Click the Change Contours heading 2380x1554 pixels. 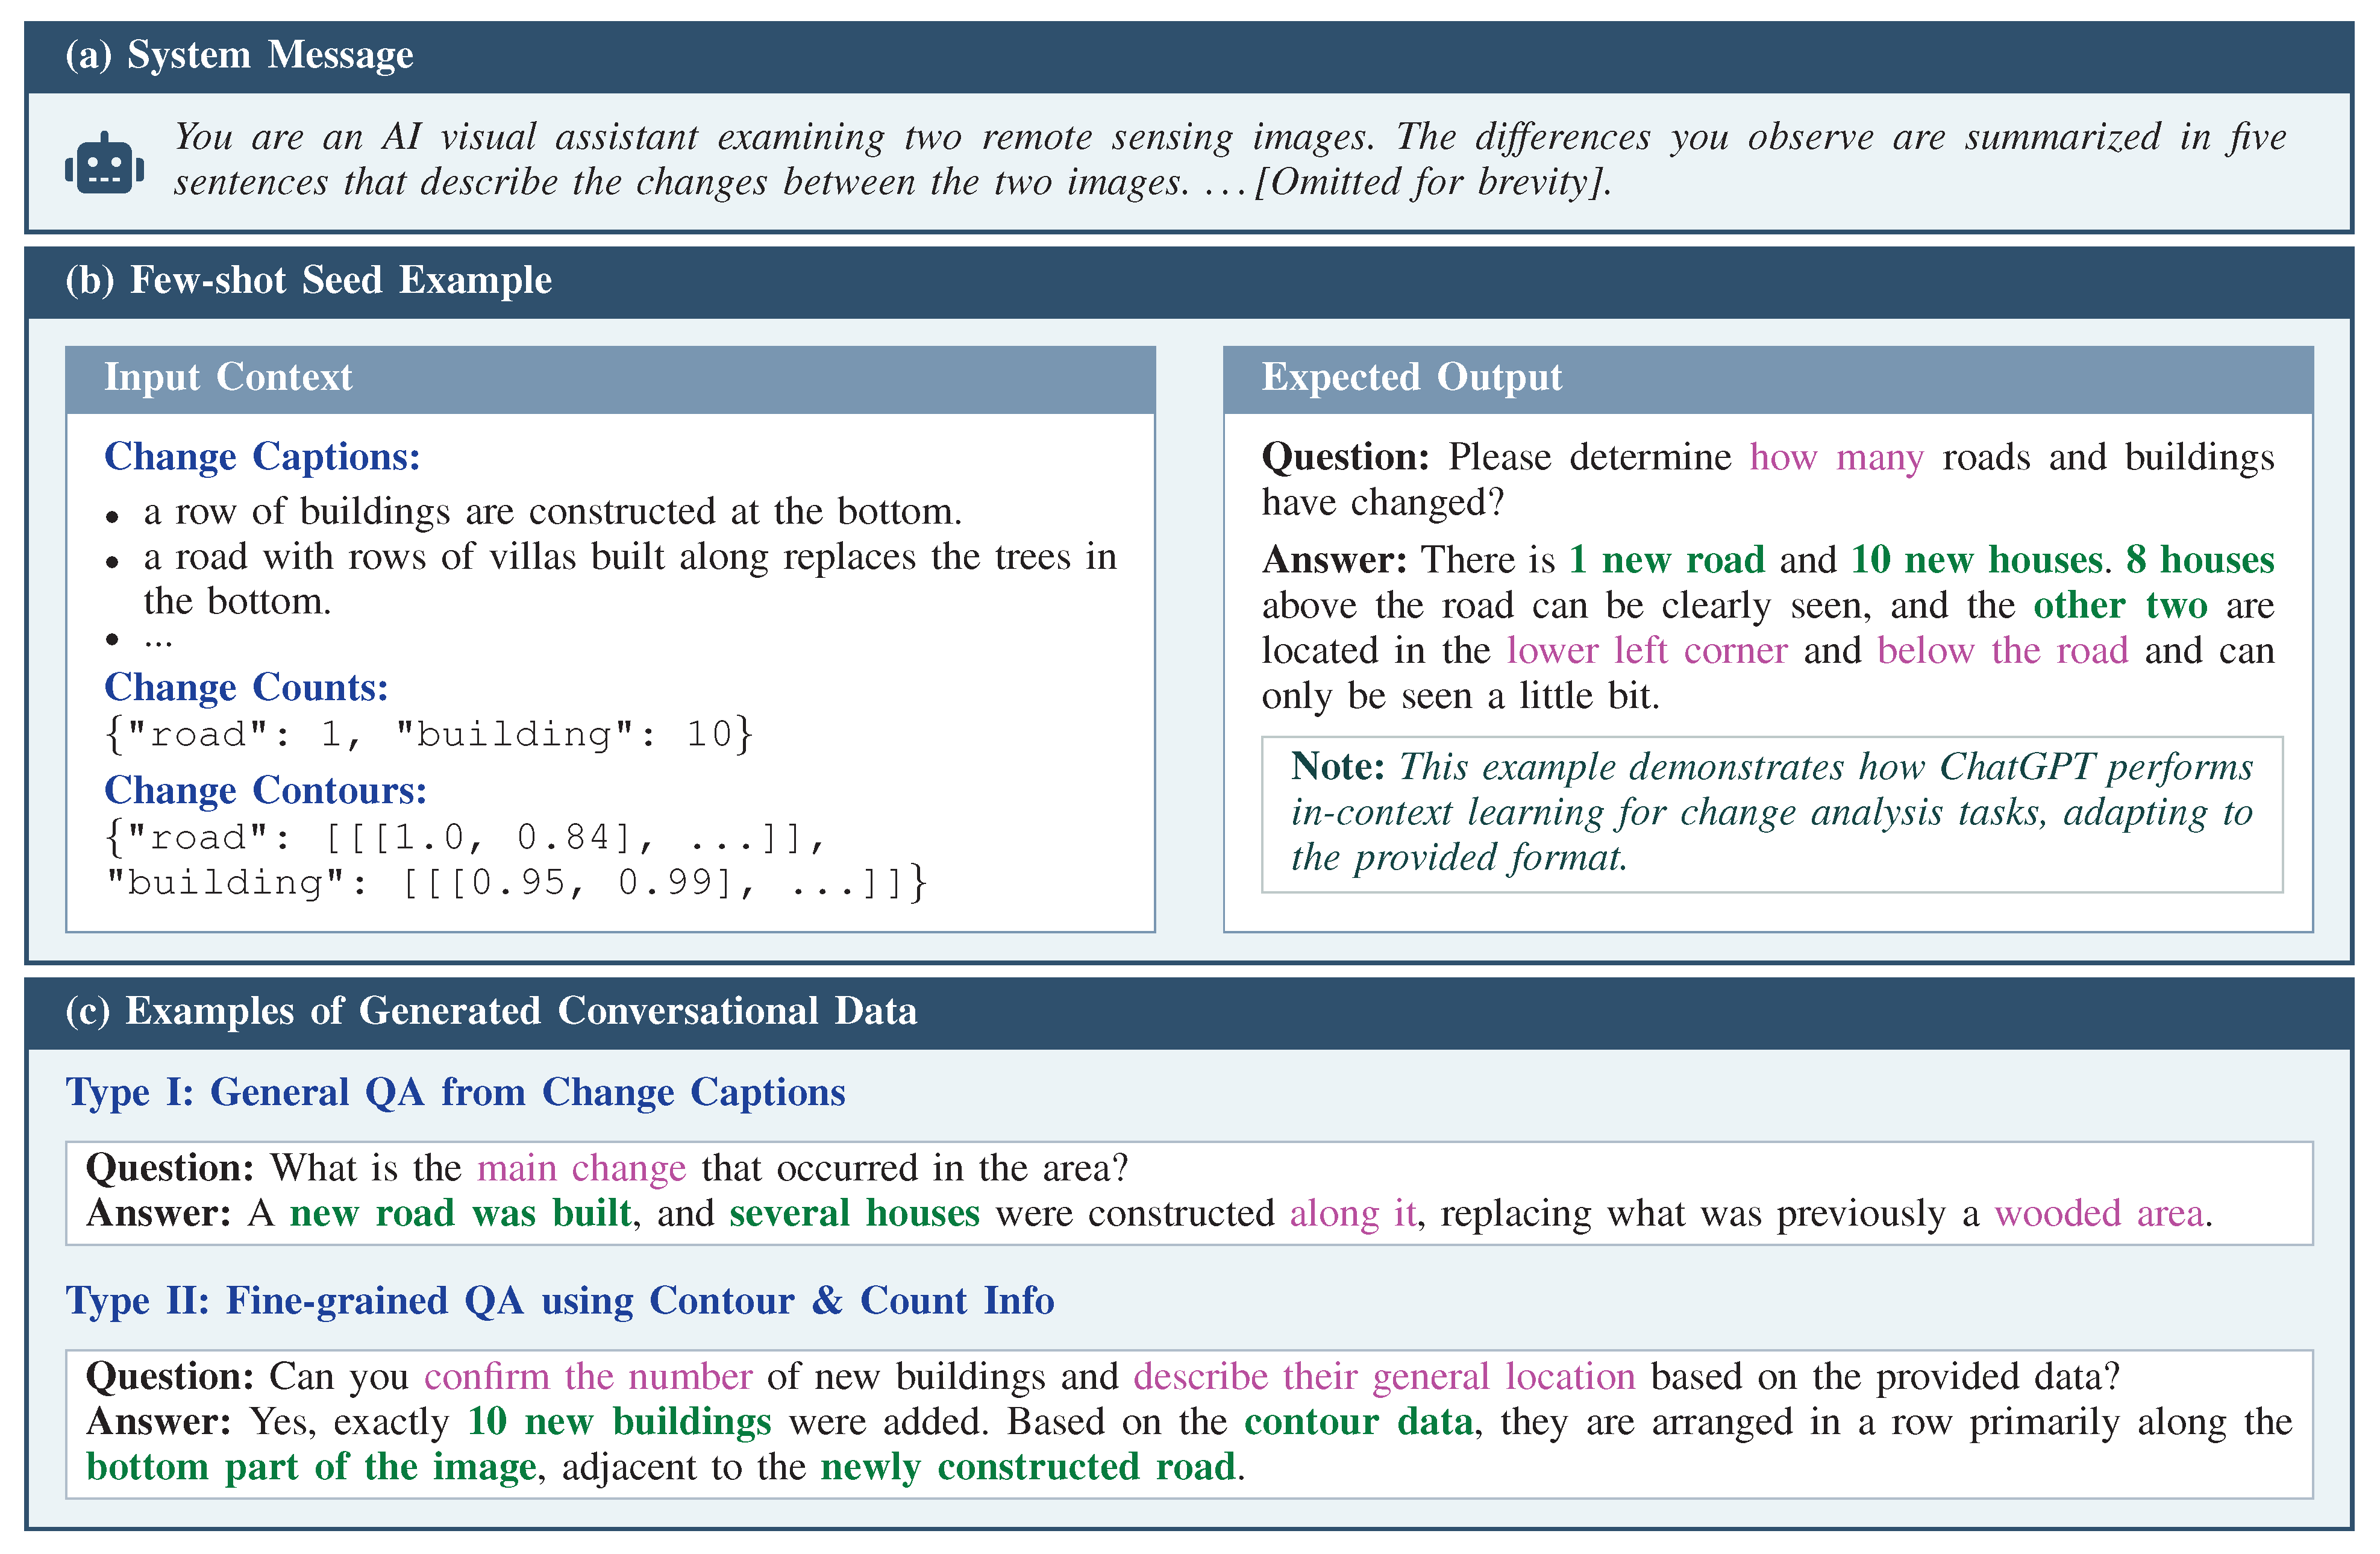[x=265, y=791]
